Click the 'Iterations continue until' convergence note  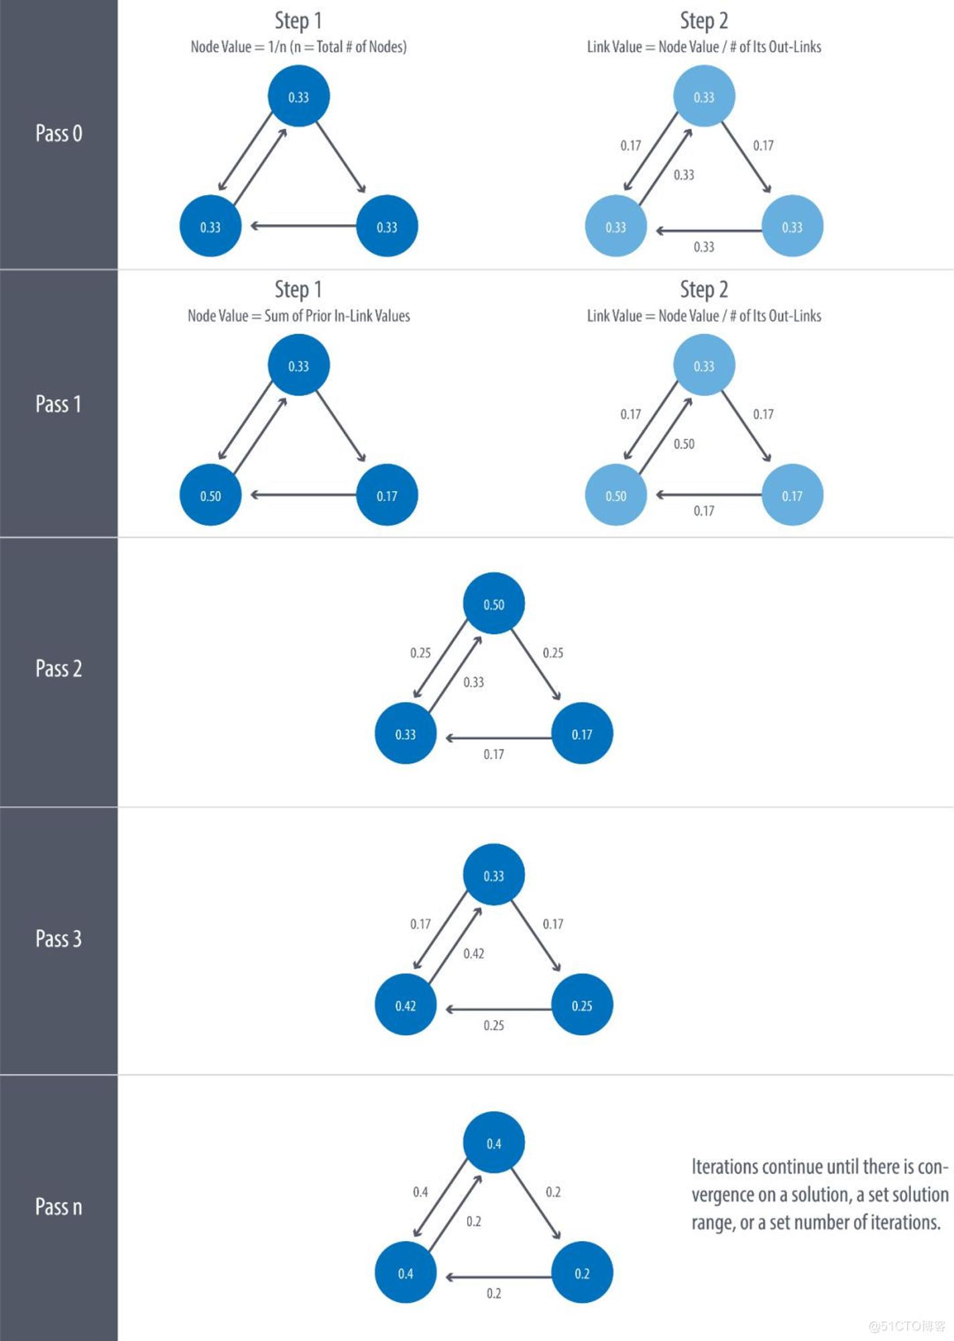pos(820,1195)
